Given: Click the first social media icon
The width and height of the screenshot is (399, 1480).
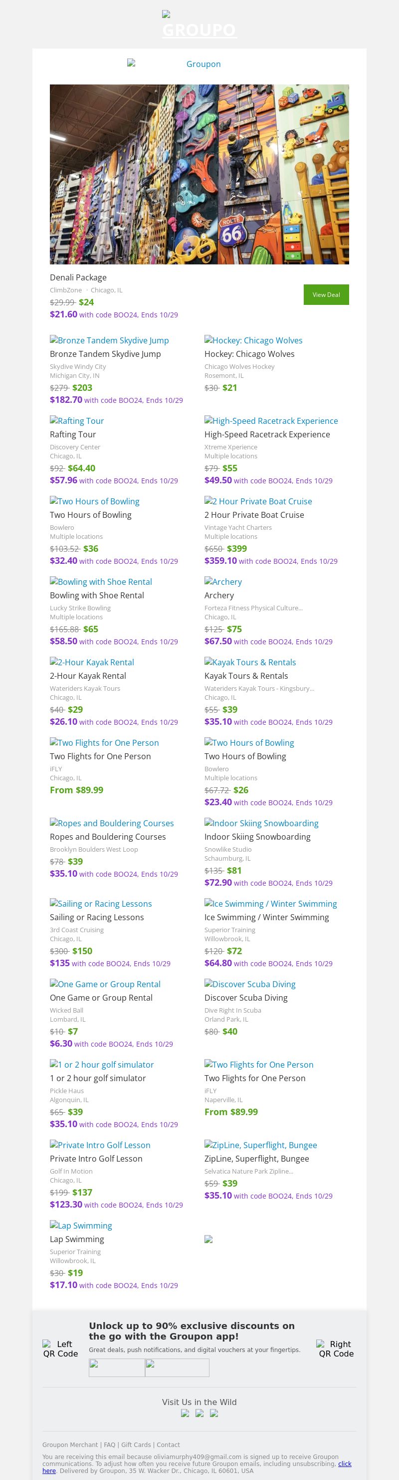Looking at the screenshot, I should [185, 1413].
